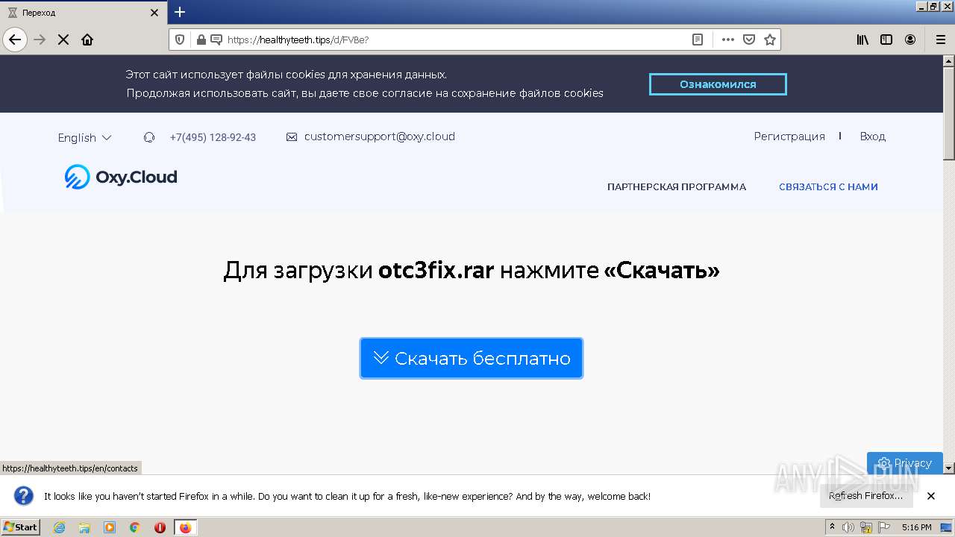Open Firefox account icon
This screenshot has height=537, width=955.
point(910,40)
